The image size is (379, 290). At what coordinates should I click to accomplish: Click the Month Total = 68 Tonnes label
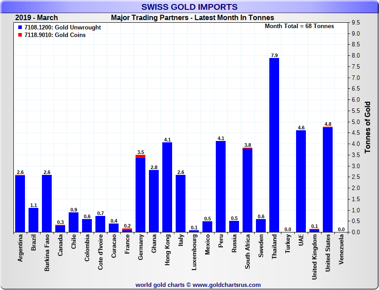click(x=299, y=26)
